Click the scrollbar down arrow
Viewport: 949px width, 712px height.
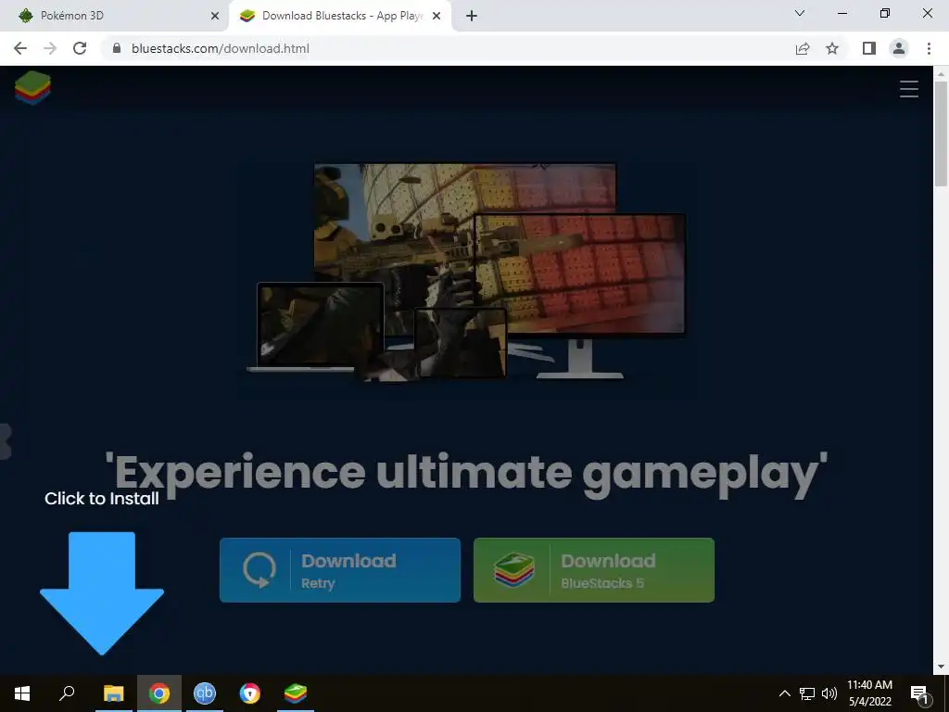[941, 667]
